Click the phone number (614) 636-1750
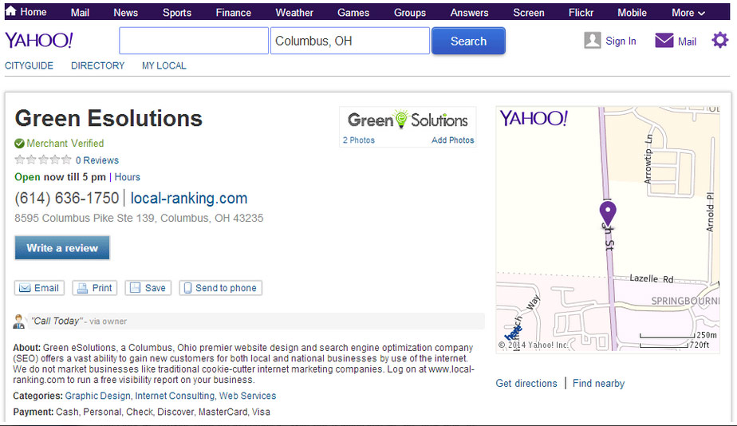 click(67, 198)
